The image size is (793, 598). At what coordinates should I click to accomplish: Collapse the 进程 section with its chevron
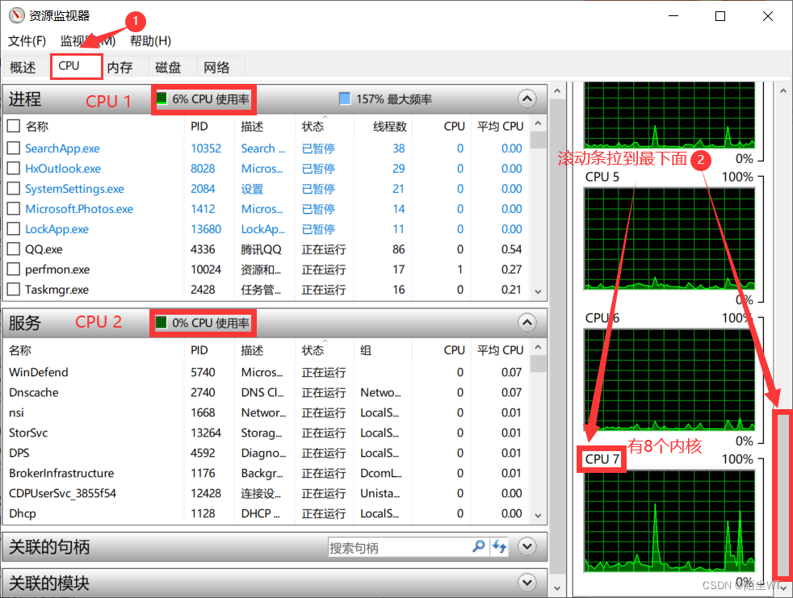click(527, 98)
